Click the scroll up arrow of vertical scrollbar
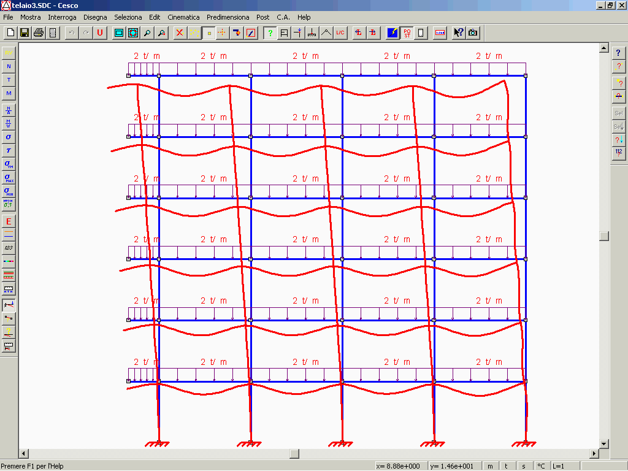Image resolution: width=628 pixels, height=471 pixels. (604, 48)
